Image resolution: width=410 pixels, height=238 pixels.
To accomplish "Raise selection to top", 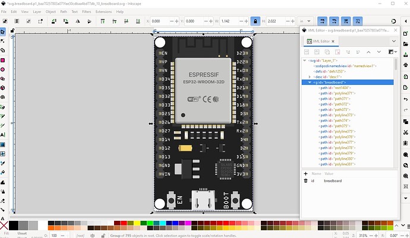I will coord(102,21).
